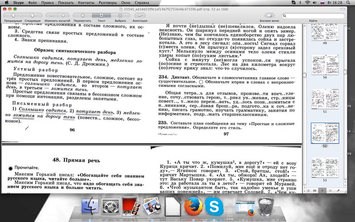Select page 49 thumbnail
355x222 pixels.
(x=325, y=32)
